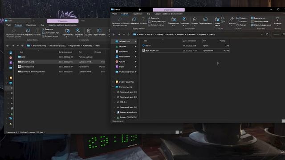
Task: Click the History (Журнал) icon in Startup window
Action: pyautogui.click(x=237, y=25)
